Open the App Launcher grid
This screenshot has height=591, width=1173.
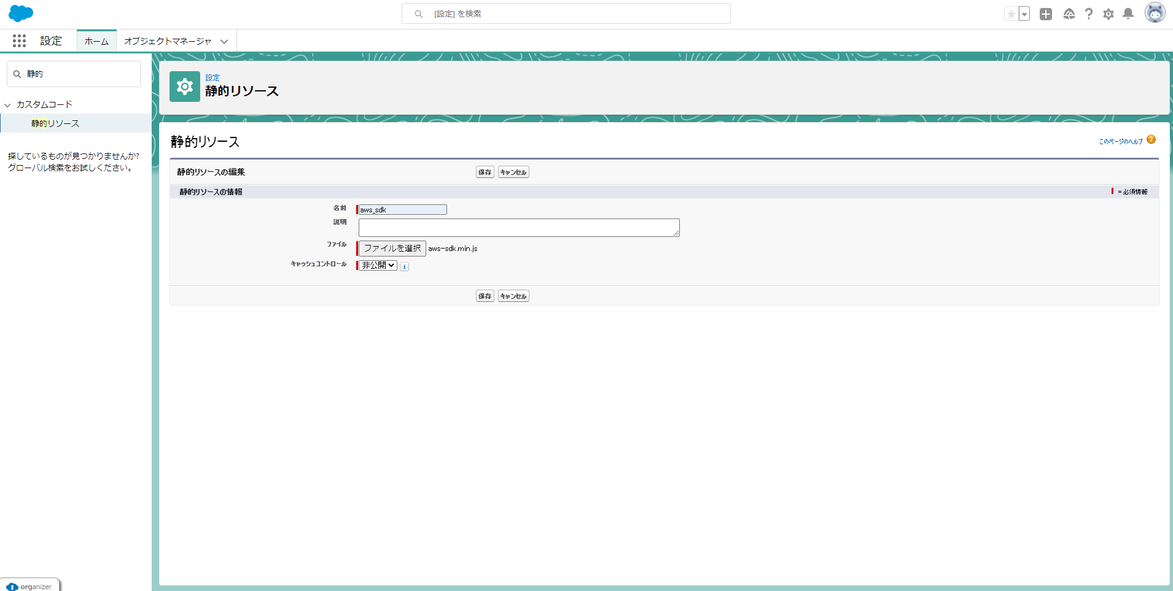click(x=19, y=41)
